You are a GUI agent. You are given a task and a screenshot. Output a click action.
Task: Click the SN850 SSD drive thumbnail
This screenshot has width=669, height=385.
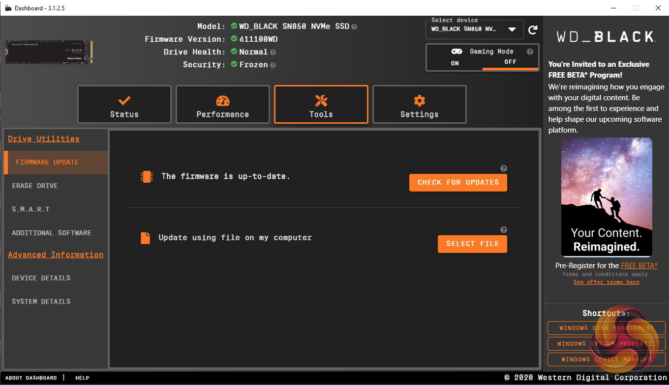pos(49,52)
